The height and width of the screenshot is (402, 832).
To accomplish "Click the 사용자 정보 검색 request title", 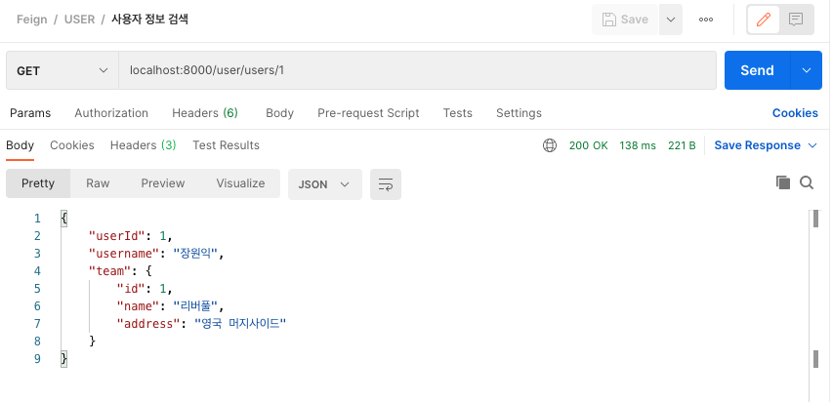I will pos(149,20).
